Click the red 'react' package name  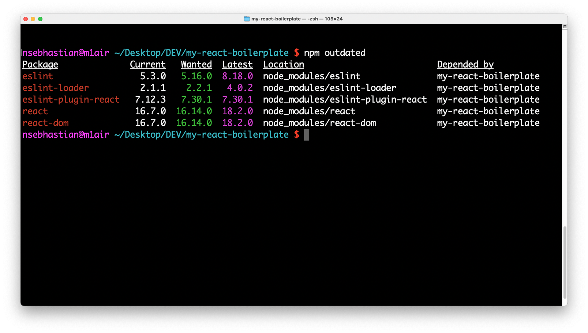[35, 111]
